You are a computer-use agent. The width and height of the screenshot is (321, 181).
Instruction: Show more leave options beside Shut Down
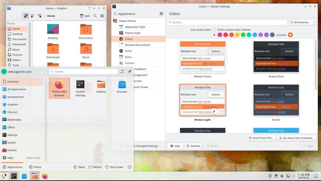(x=129, y=167)
